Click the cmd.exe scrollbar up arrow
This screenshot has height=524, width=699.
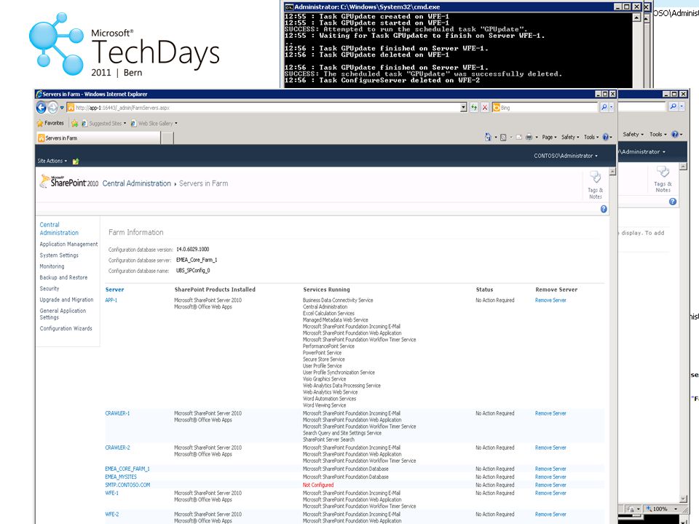coord(636,17)
